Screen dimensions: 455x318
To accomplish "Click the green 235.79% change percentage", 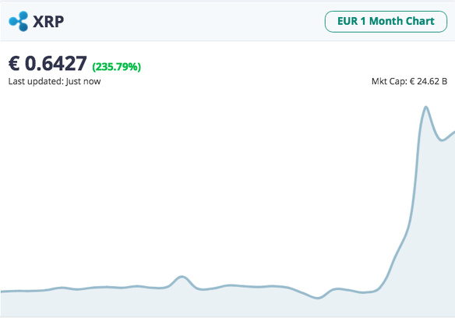I will click(117, 67).
